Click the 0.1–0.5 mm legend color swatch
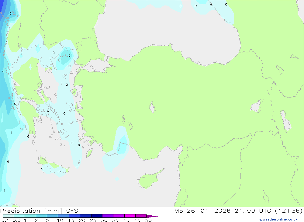 click(8, 216)
